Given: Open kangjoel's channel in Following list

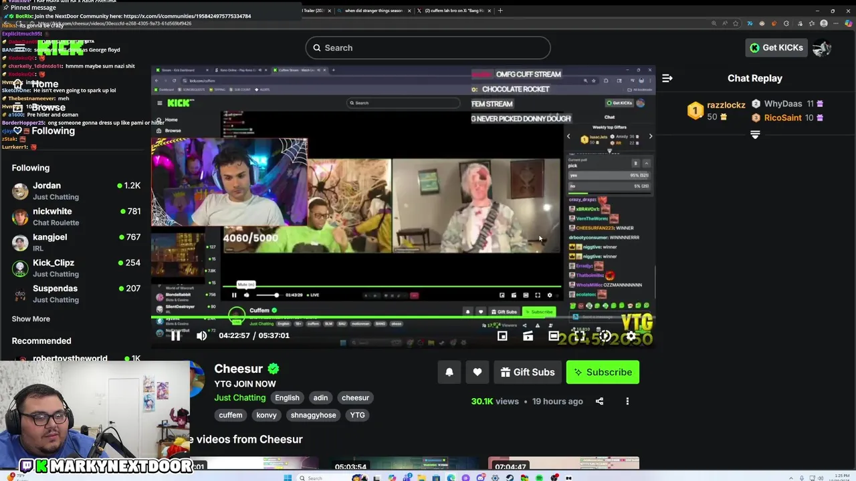Looking at the screenshot, I should pyautogui.click(x=76, y=242).
